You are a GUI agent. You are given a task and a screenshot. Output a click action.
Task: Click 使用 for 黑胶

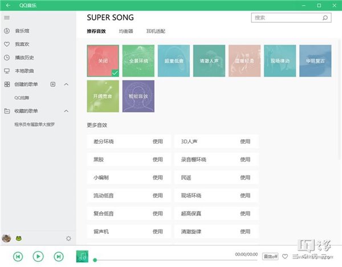[x=158, y=160]
